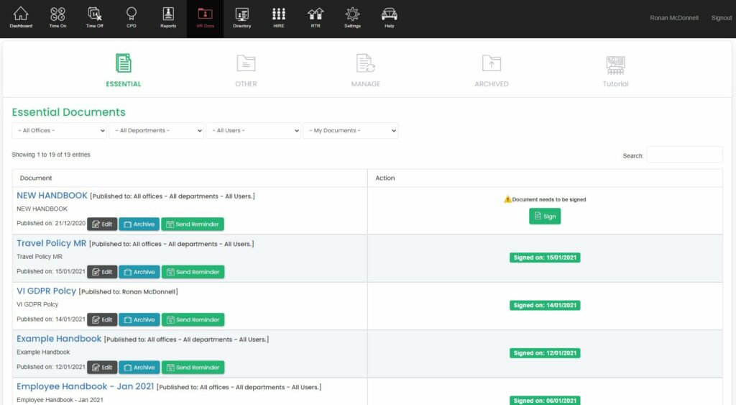
Task: Archive the NEW HANDBOOK document
Action: [x=139, y=224]
